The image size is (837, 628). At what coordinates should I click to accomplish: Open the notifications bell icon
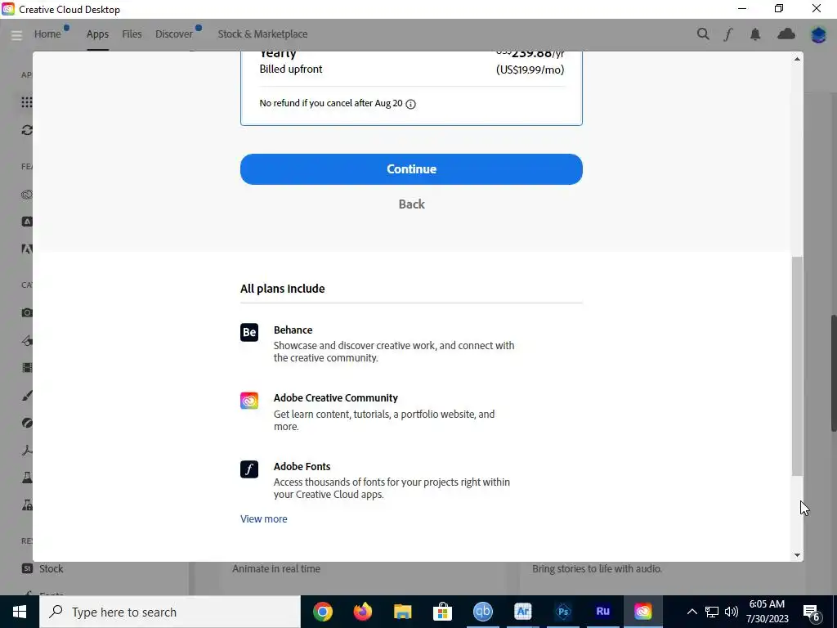[754, 34]
